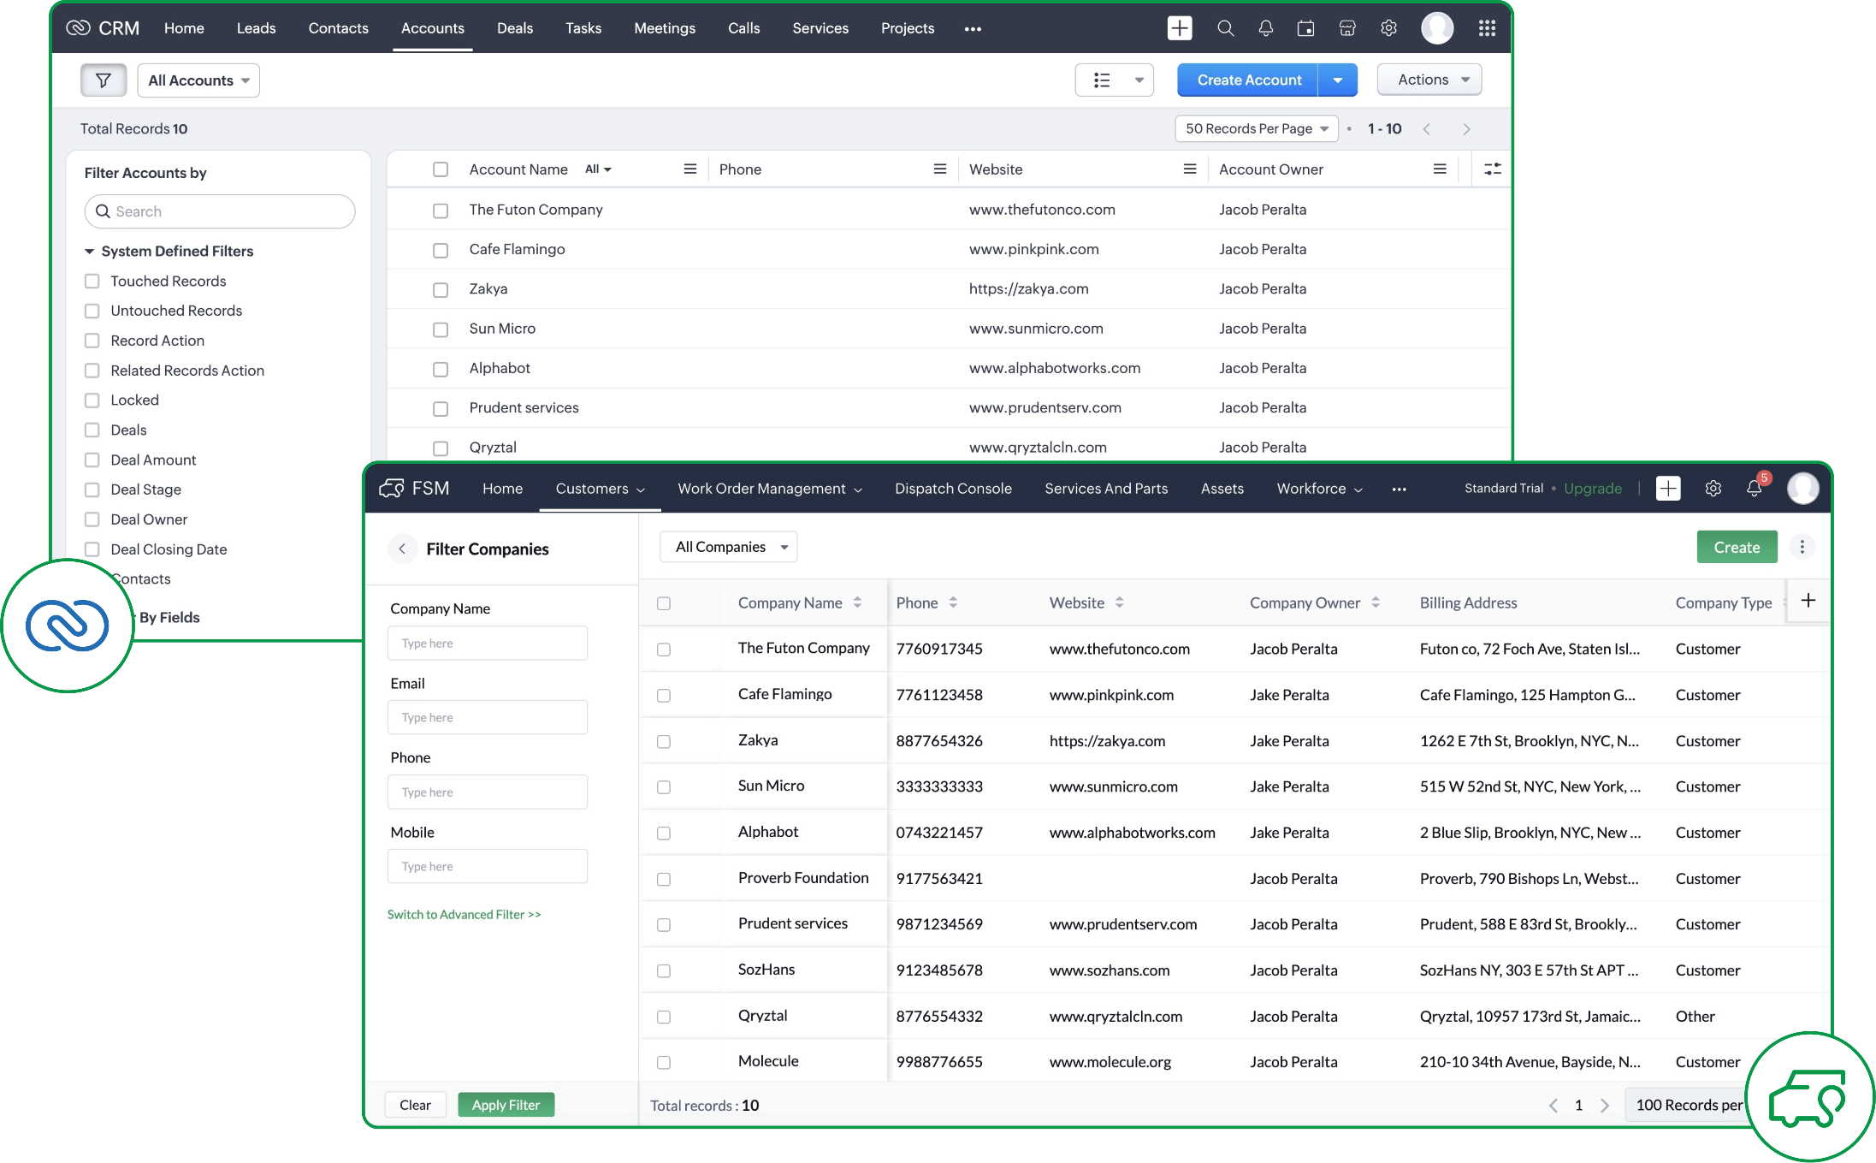Viewport: 1876px width, 1163px height.
Task: Check the Touched Records filter
Action: tap(92, 282)
